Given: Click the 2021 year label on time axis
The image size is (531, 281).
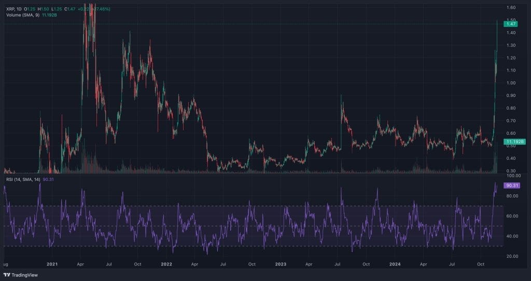Looking at the screenshot, I should click(x=52, y=264).
